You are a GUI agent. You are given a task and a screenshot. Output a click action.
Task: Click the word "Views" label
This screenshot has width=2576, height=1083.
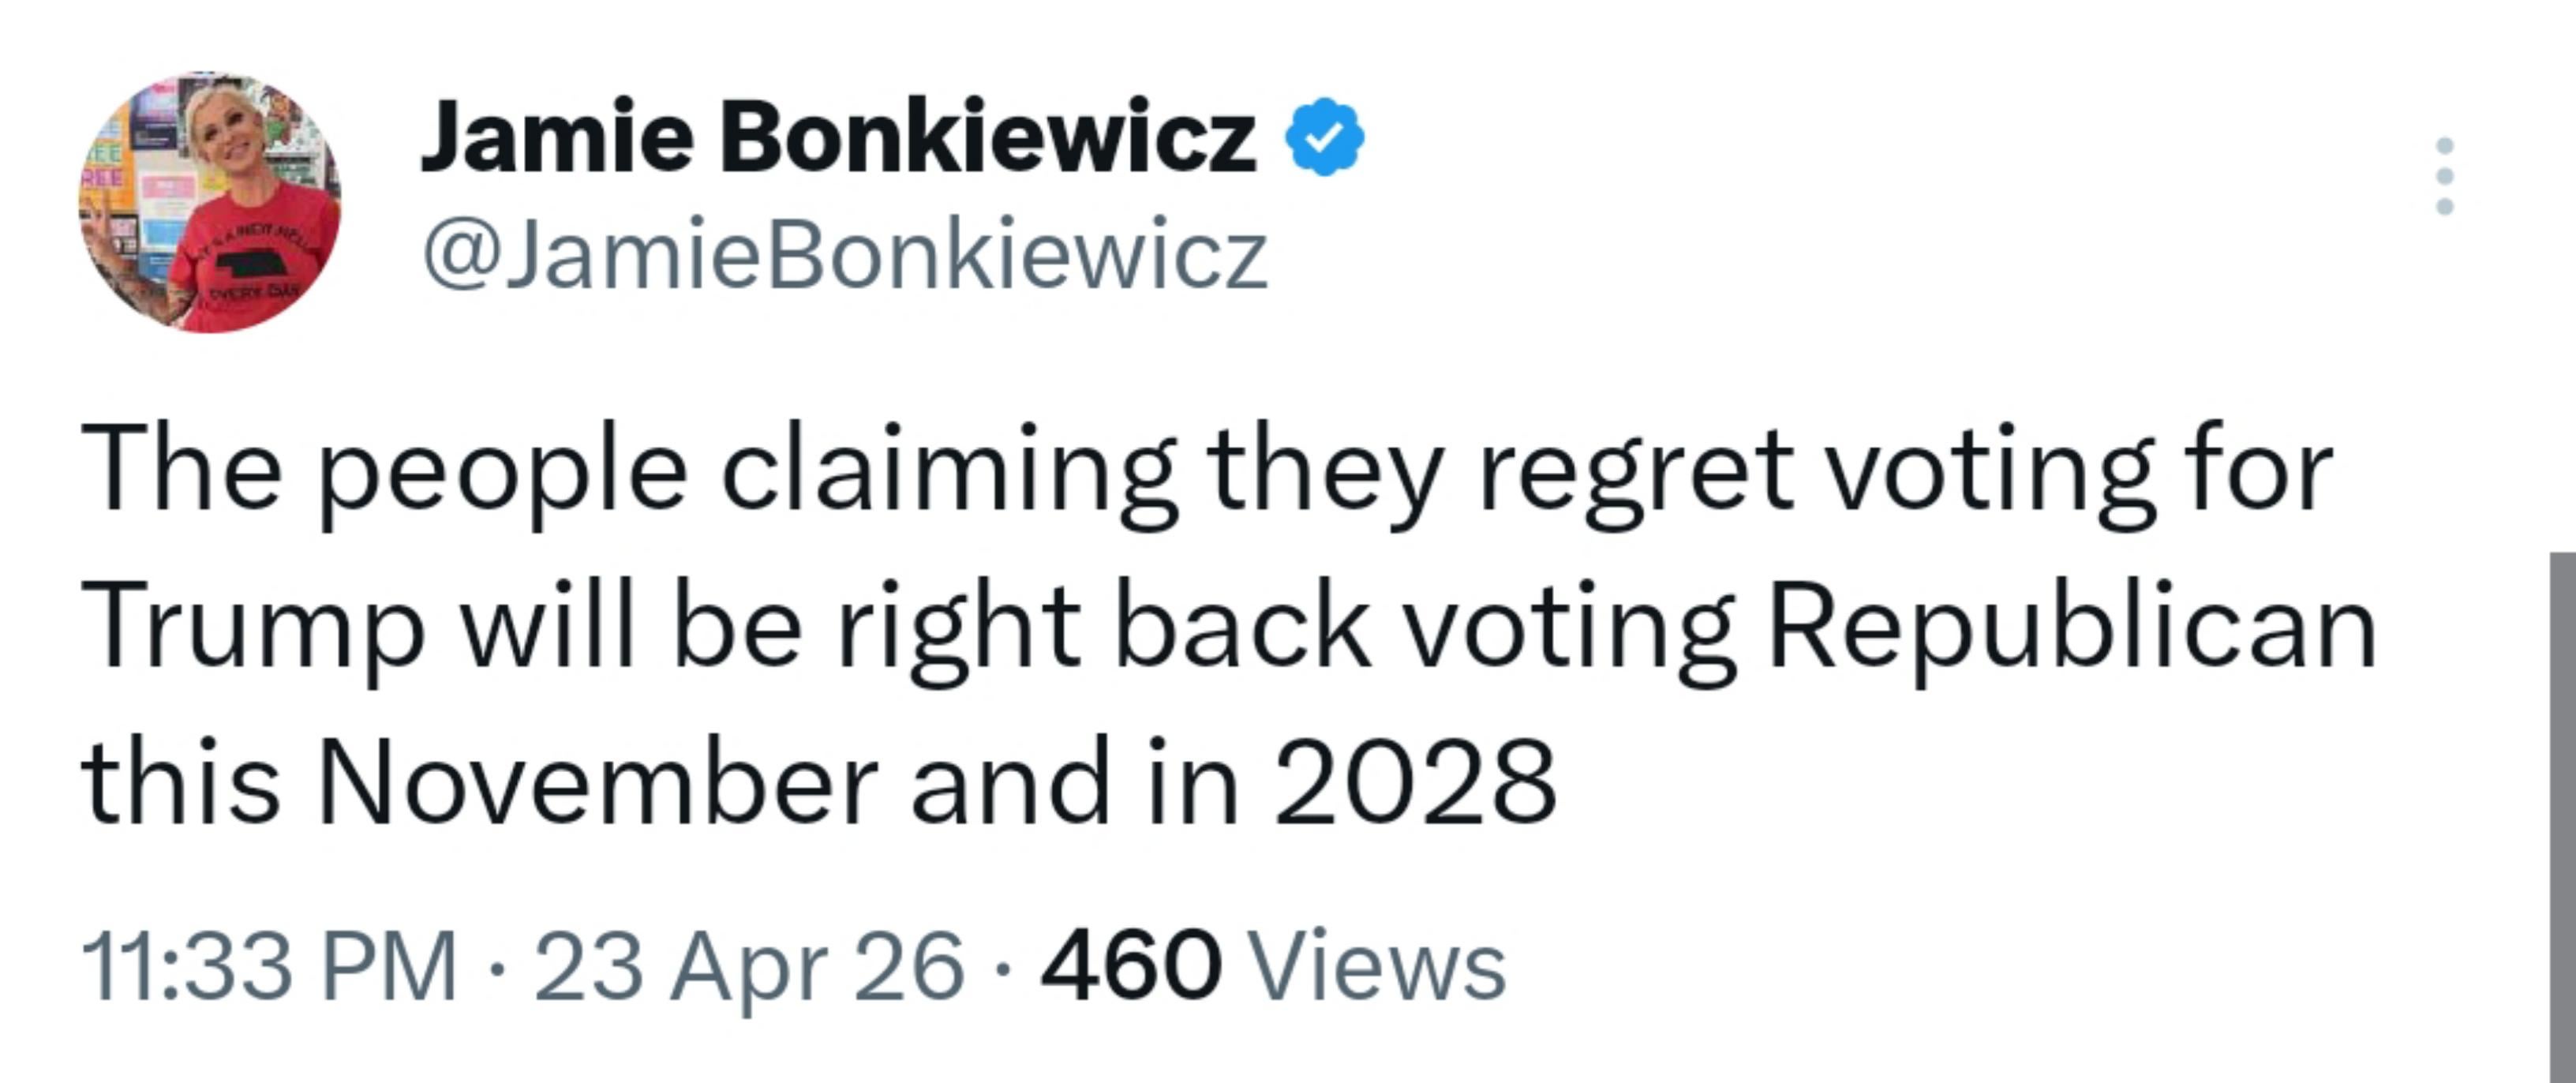tap(1378, 966)
